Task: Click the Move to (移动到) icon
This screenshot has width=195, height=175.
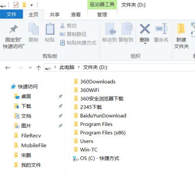Action: coord(110,29)
